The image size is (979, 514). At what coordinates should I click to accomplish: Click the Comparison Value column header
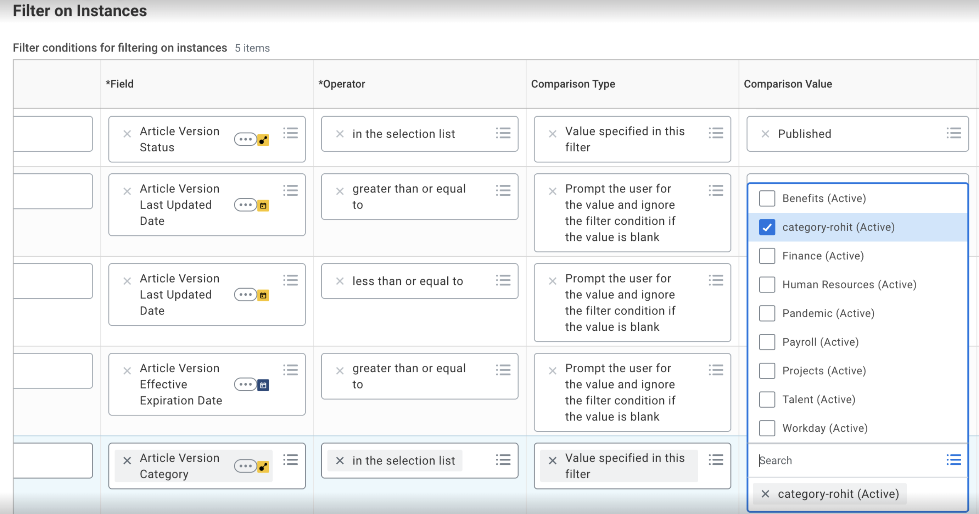coord(788,84)
